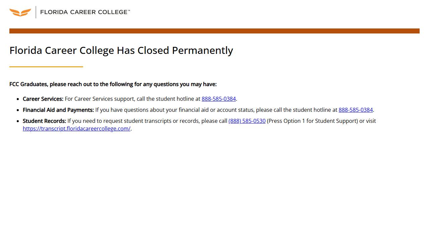Open the transcript.floridacareercollege.com link
The image size is (429, 241).
76,129
